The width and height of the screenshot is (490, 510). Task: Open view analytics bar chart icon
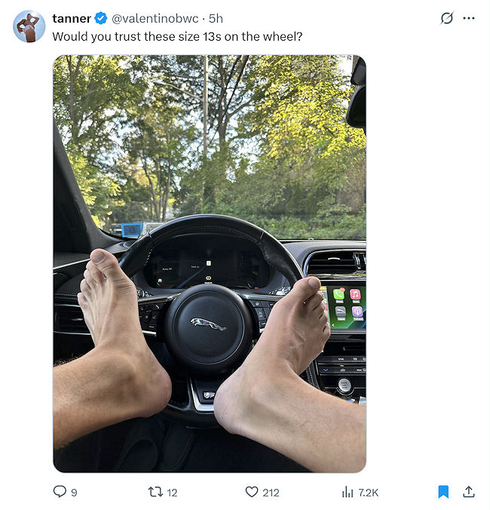point(348,492)
